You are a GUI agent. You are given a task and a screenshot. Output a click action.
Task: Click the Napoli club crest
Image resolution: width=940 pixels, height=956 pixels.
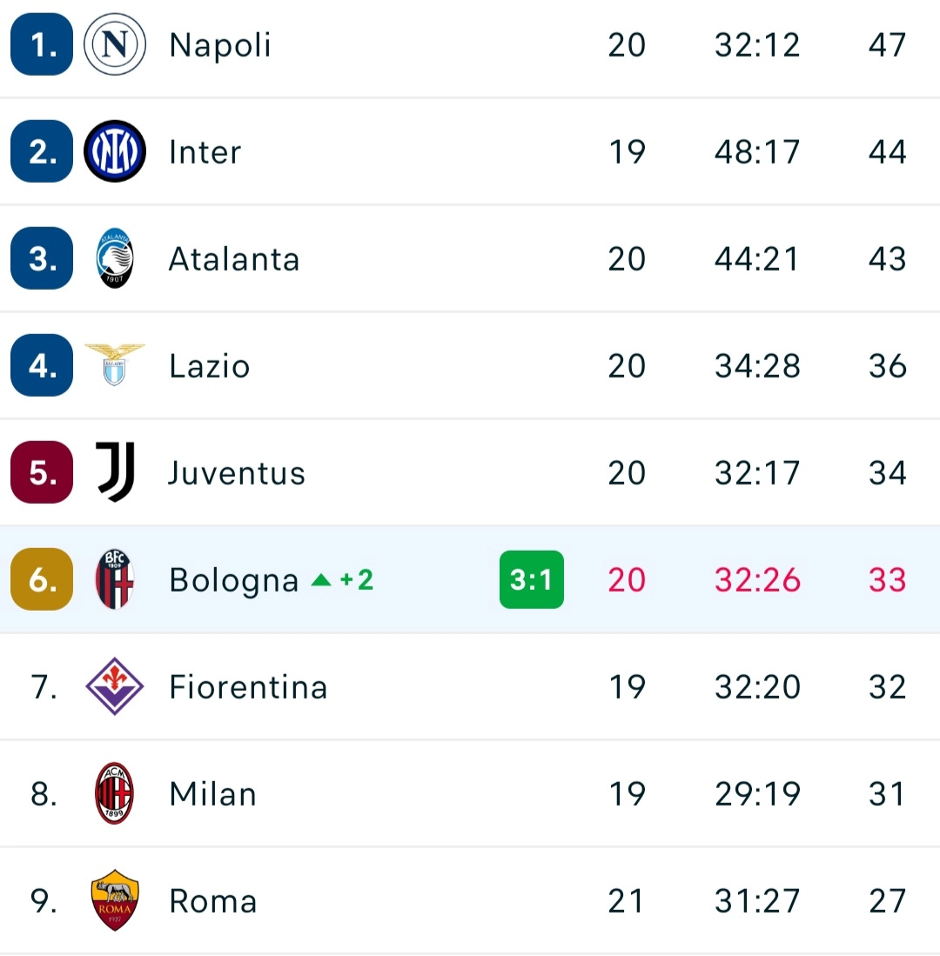pyautogui.click(x=115, y=44)
